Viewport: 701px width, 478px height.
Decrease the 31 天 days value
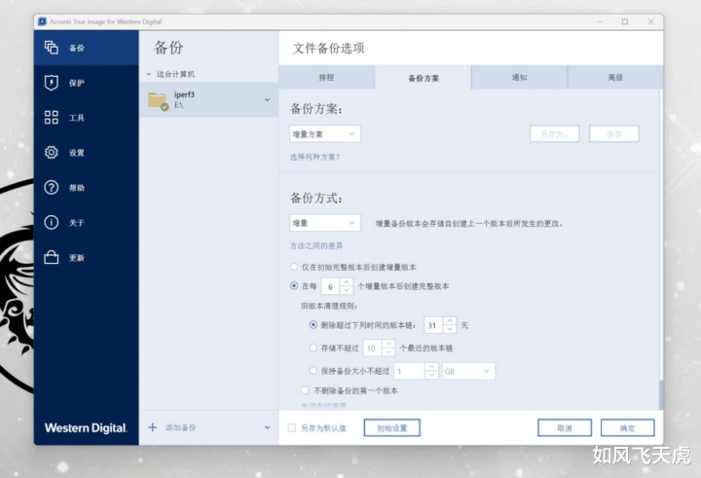450,329
